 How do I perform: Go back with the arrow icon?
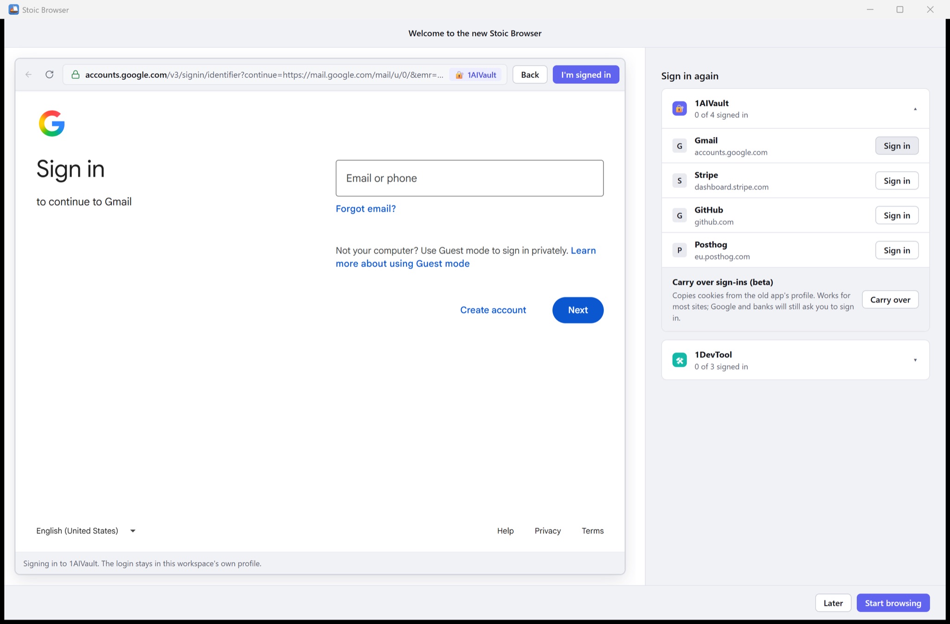pos(29,75)
